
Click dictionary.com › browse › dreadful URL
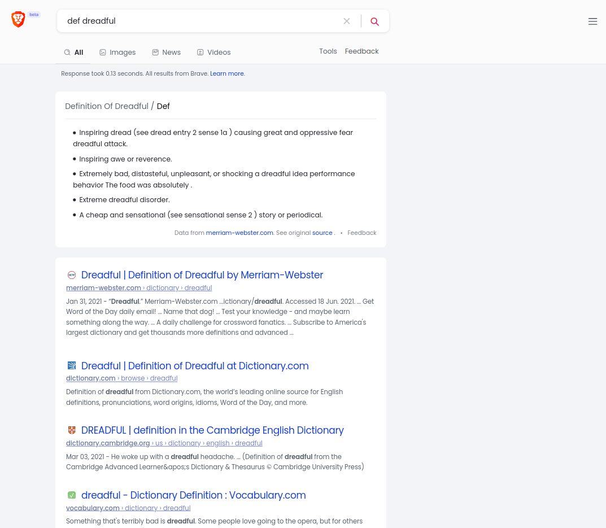122,378
